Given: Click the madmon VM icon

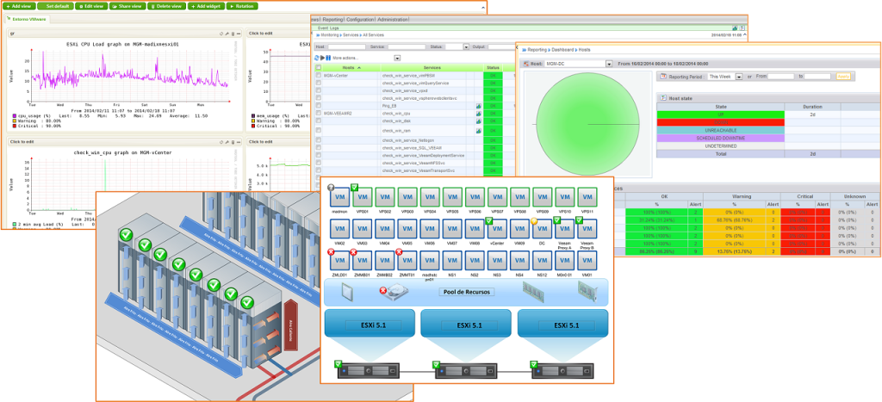Looking at the screenshot, I should pyautogui.click(x=340, y=196).
